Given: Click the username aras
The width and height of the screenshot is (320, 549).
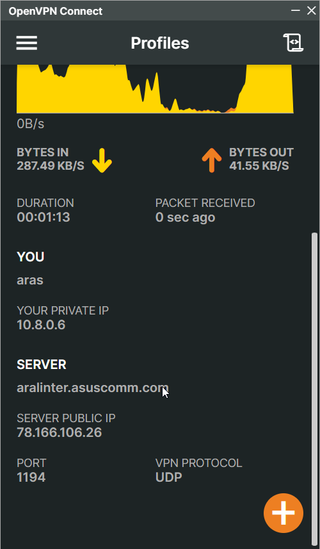Looking at the screenshot, I should click(30, 280).
